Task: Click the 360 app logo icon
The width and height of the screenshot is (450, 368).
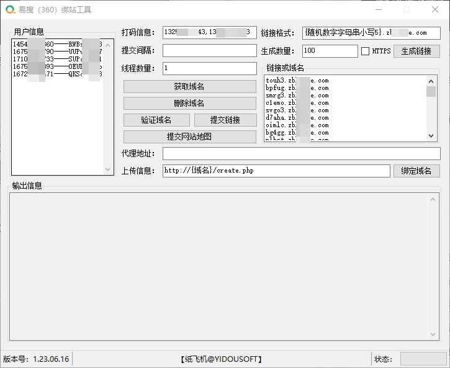Action: [11, 9]
